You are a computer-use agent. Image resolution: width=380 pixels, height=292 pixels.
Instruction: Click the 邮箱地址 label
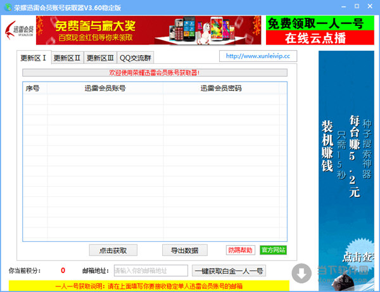96,270
